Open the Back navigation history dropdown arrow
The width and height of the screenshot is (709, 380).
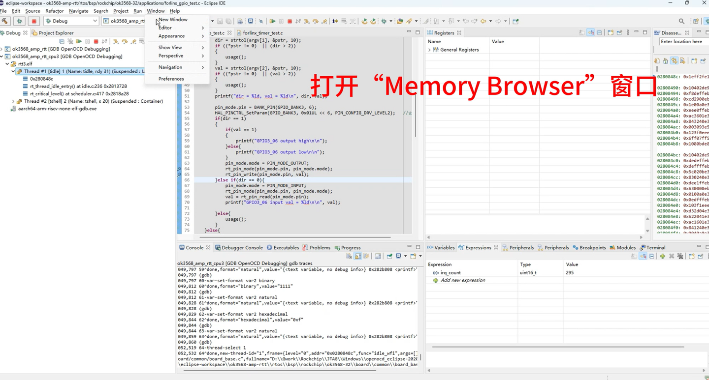tap(490, 21)
